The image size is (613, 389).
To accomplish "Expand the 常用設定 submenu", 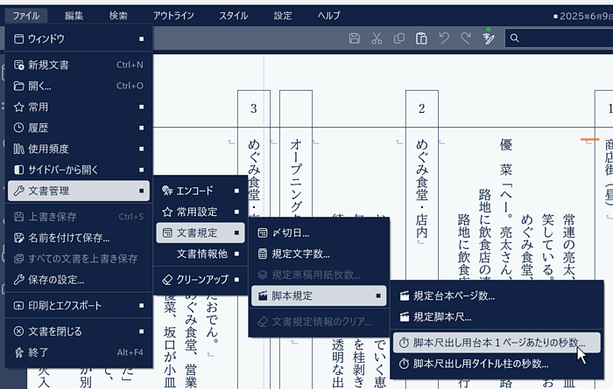I will pos(201,212).
